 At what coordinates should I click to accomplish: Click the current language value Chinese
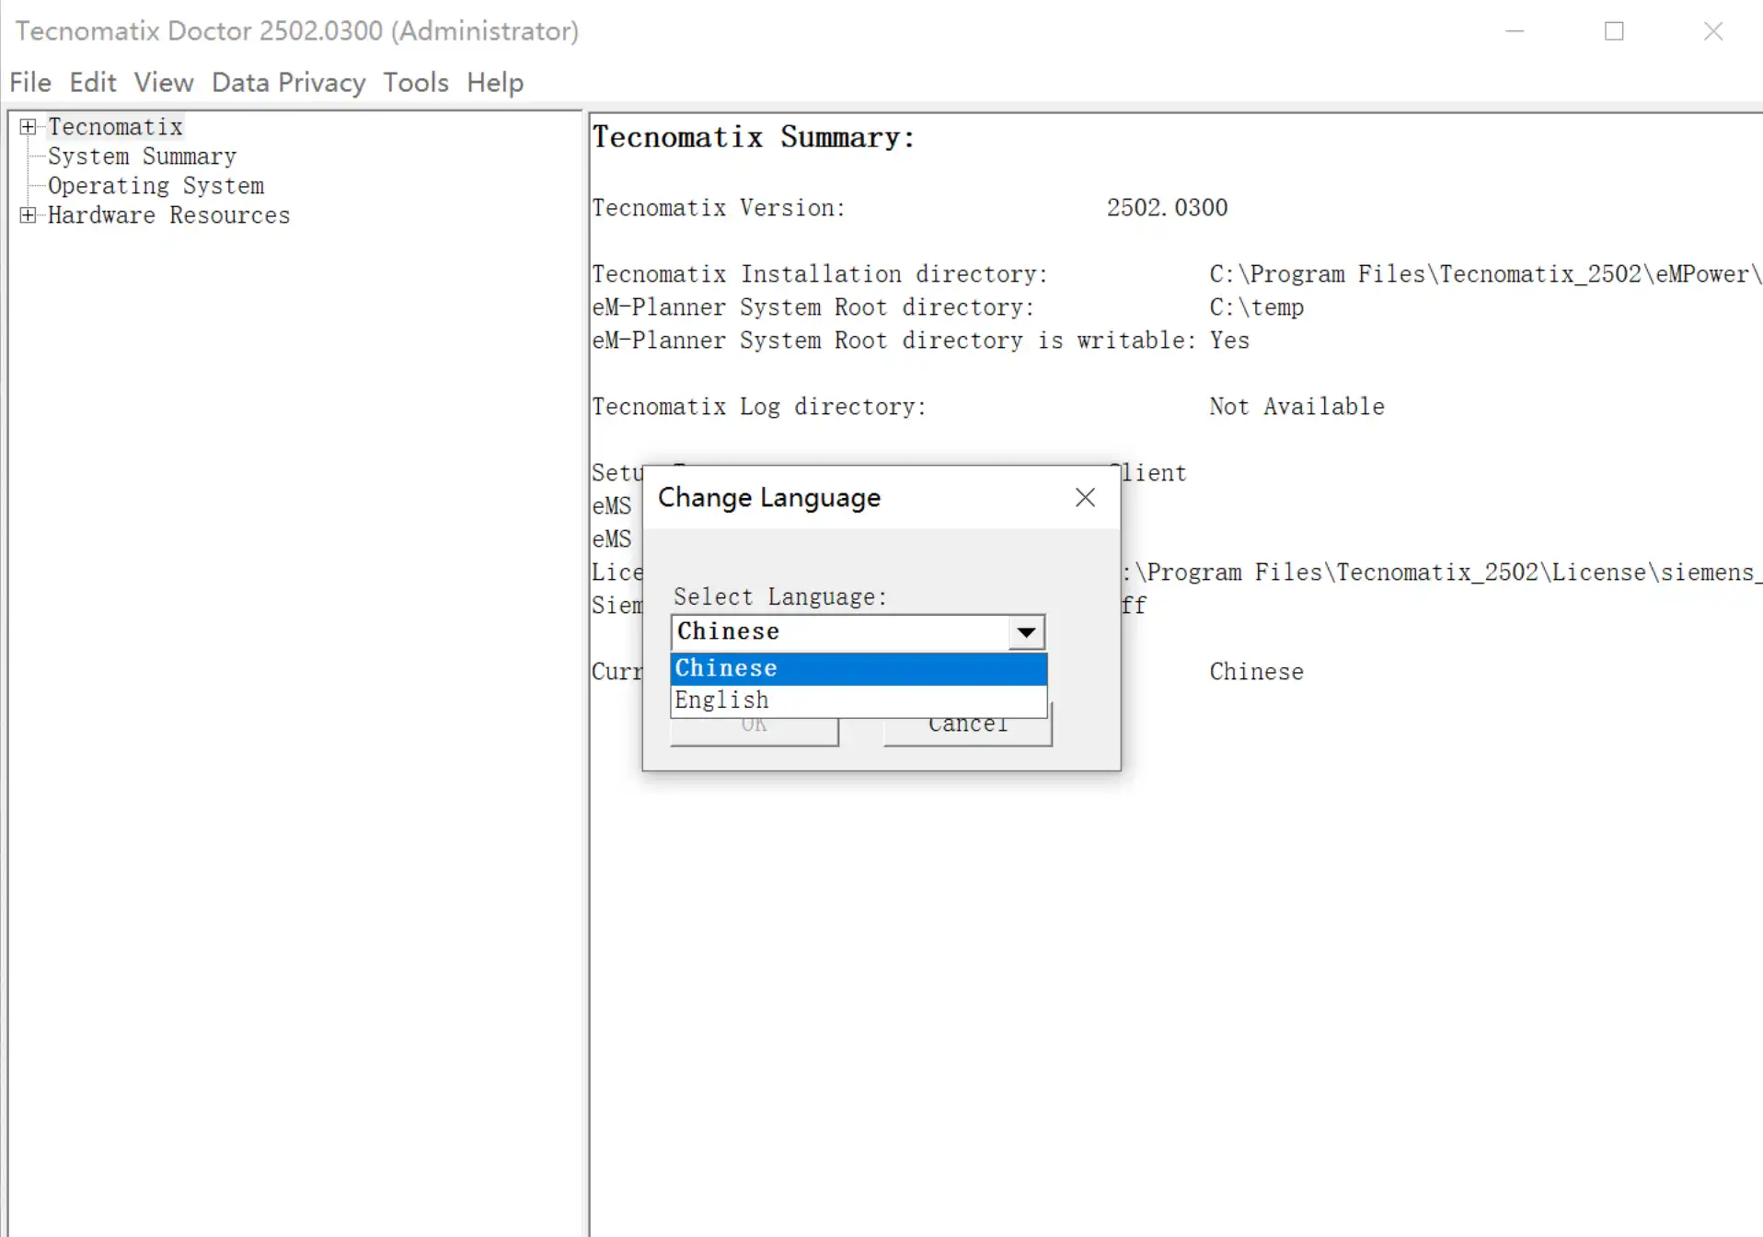coord(1256,672)
